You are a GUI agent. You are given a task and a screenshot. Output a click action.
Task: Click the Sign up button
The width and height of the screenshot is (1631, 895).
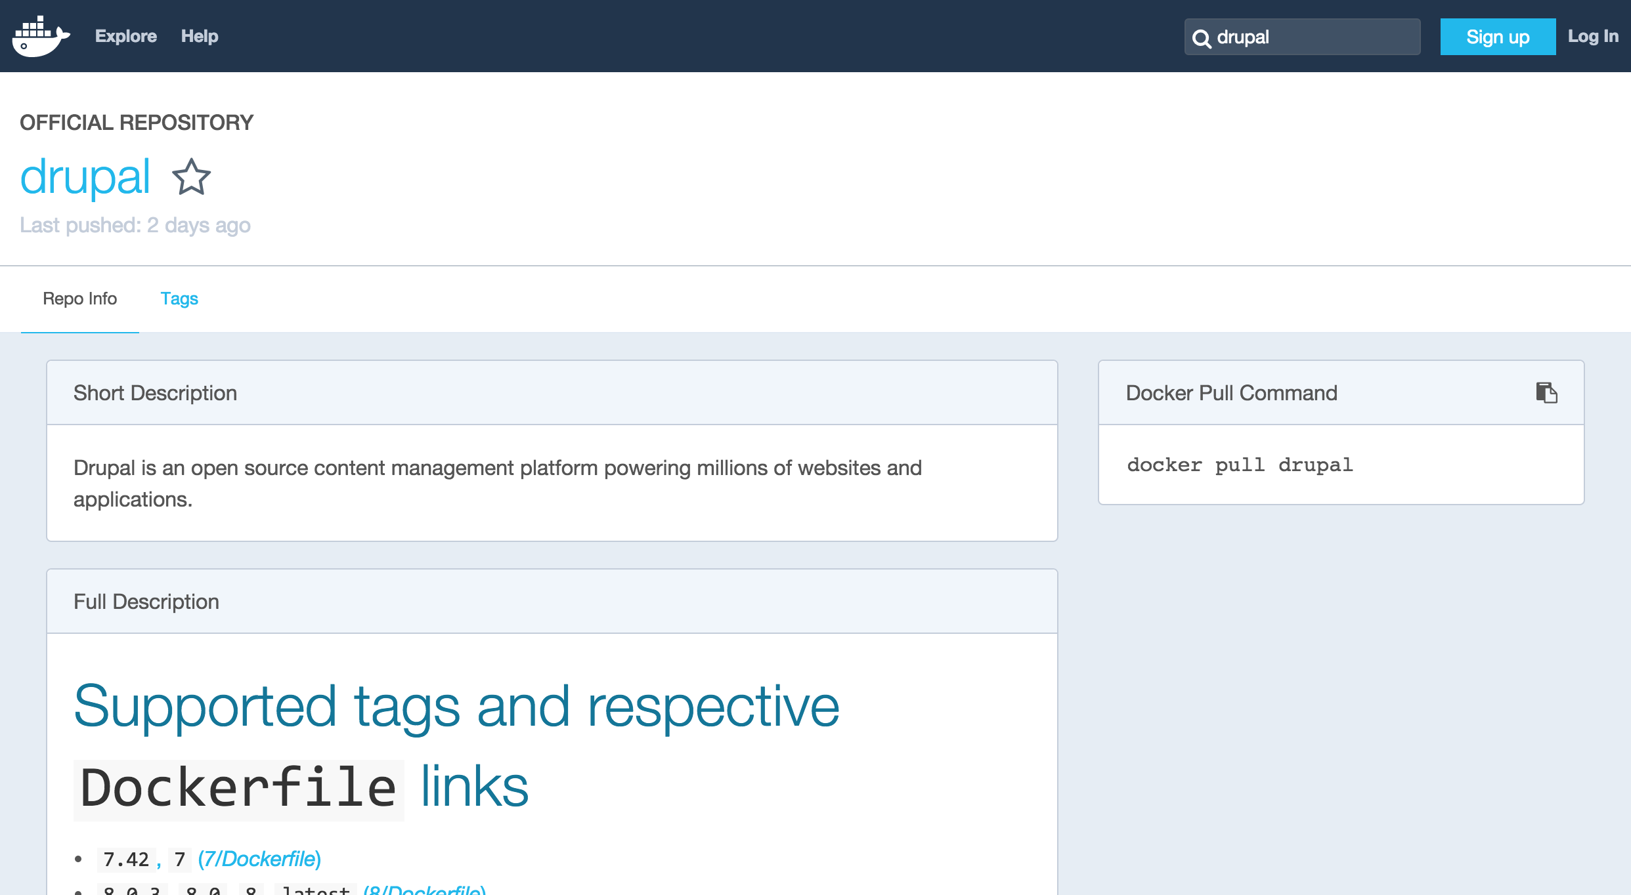click(1498, 37)
